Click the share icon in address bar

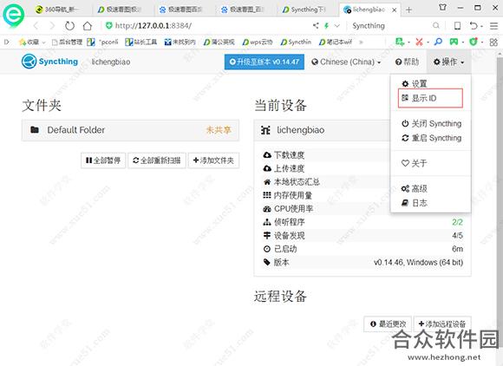tap(316, 25)
